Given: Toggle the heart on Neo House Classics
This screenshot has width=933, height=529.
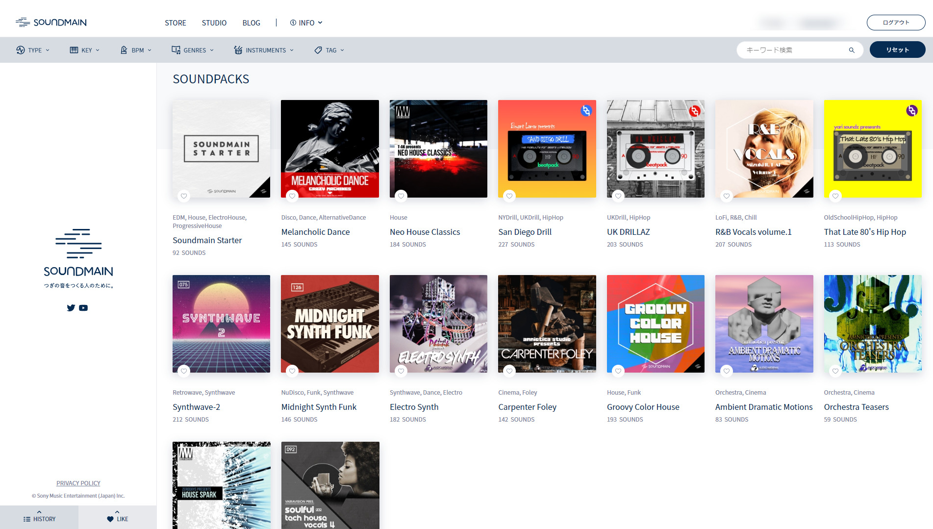Looking at the screenshot, I should click(402, 196).
